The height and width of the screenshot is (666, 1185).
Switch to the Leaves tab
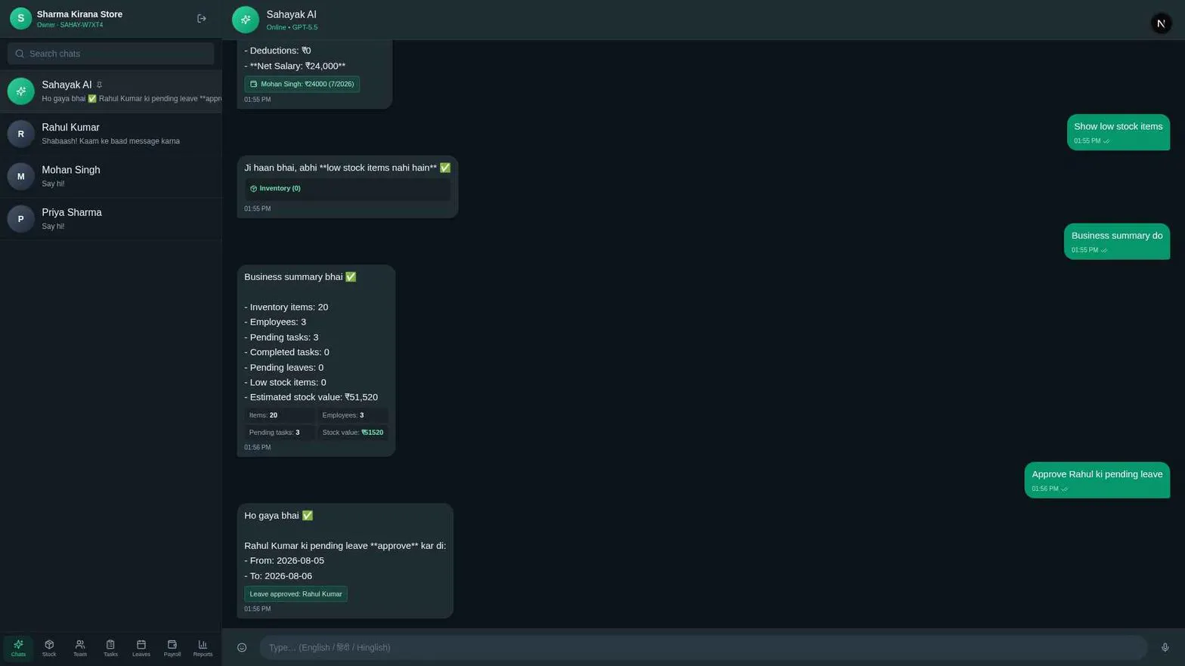[x=141, y=648]
